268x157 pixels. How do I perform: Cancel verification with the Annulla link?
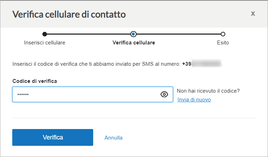(x=114, y=137)
